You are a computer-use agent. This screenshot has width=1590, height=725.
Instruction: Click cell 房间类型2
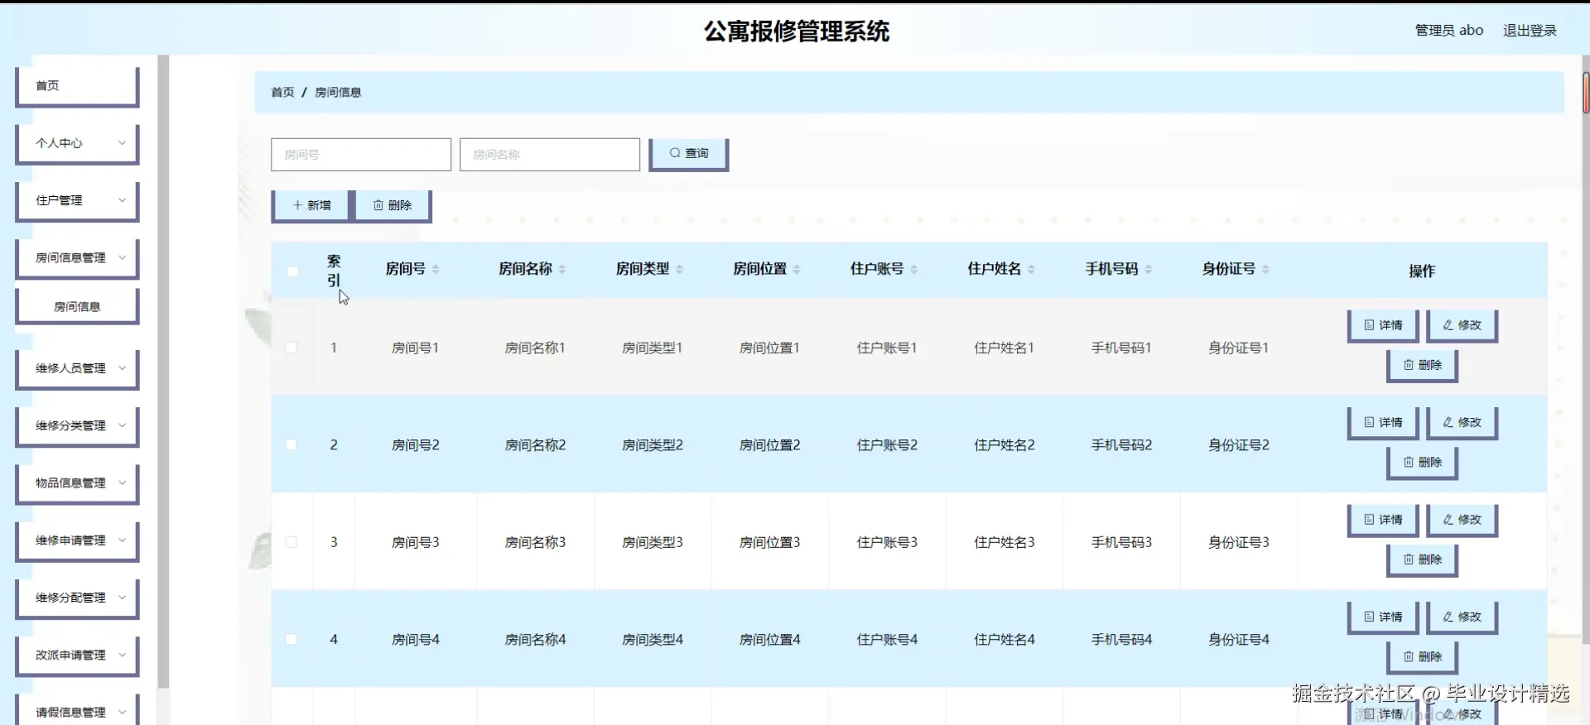pyautogui.click(x=653, y=445)
